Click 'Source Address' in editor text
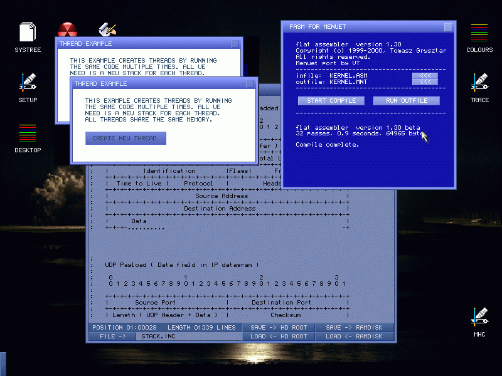Image resolution: width=502 pixels, height=376 pixels. pyautogui.click(x=222, y=196)
